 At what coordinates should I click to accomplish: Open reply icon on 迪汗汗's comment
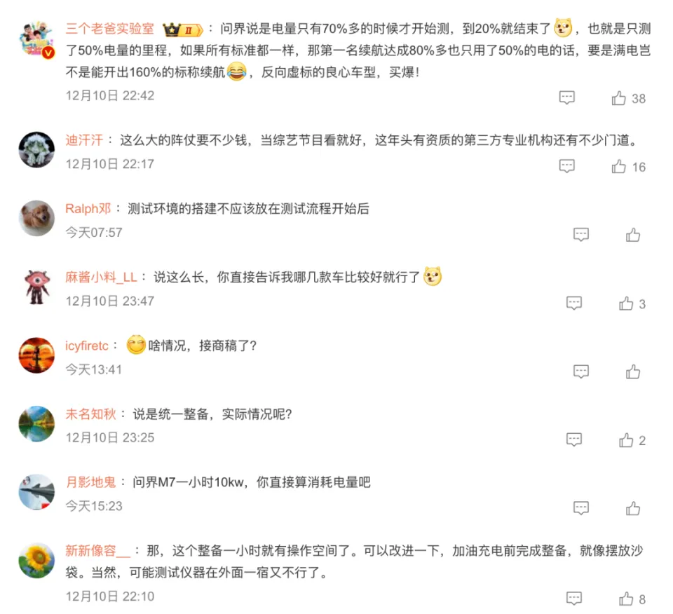566,166
